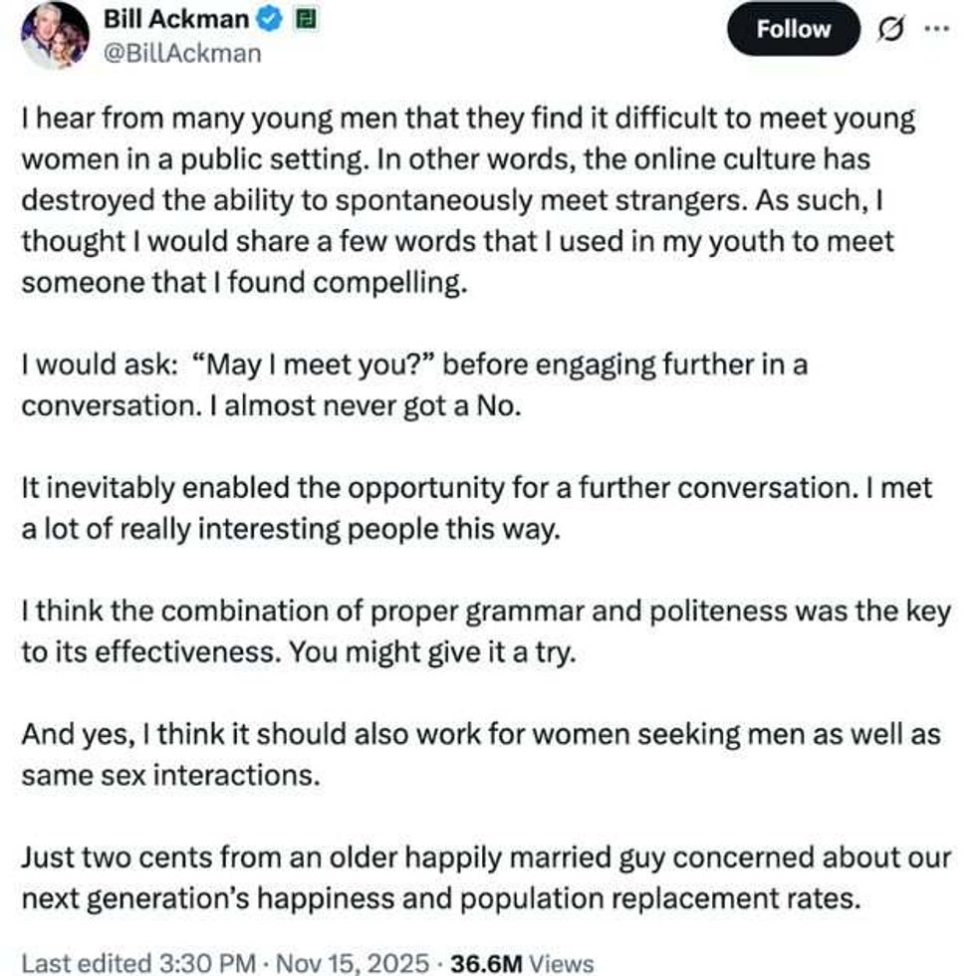Open the @BillAckman handle link
Viewport: 976px width, 976px height.
182,53
